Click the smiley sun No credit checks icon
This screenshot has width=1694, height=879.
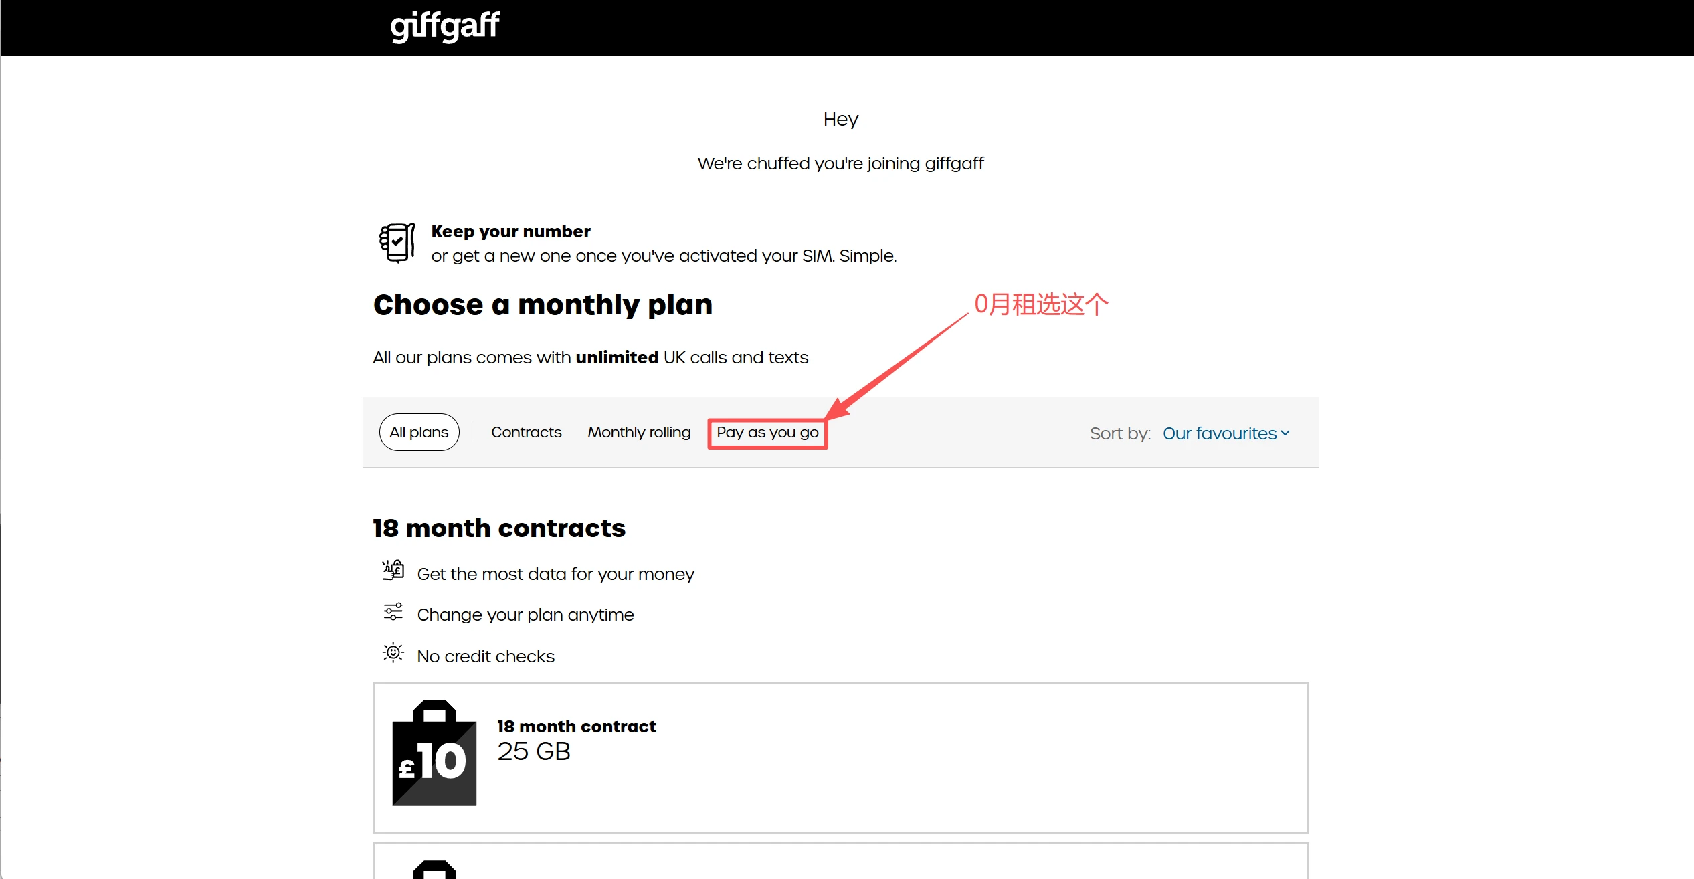click(393, 652)
